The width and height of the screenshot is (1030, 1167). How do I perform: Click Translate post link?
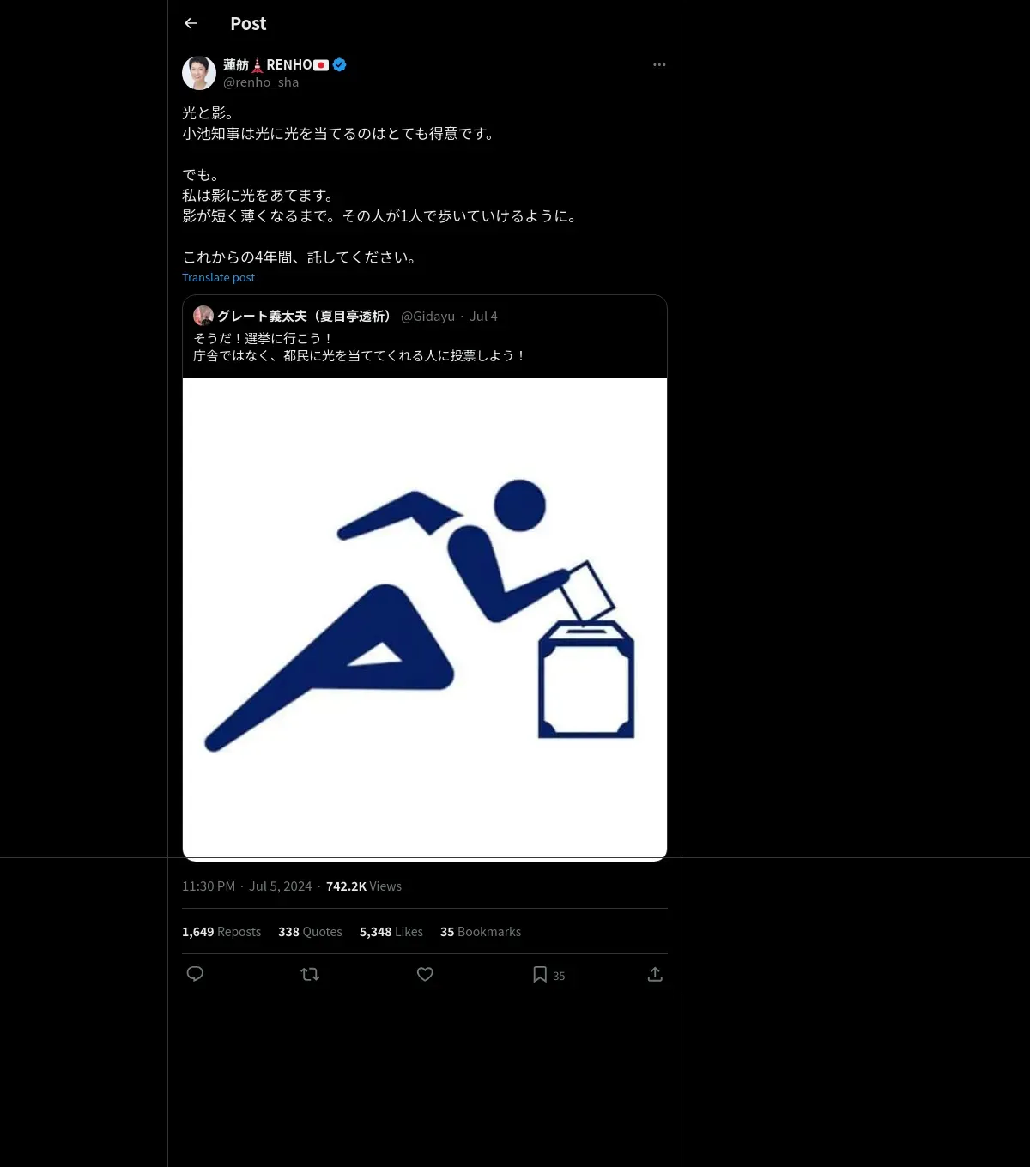pyautogui.click(x=218, y=277)
